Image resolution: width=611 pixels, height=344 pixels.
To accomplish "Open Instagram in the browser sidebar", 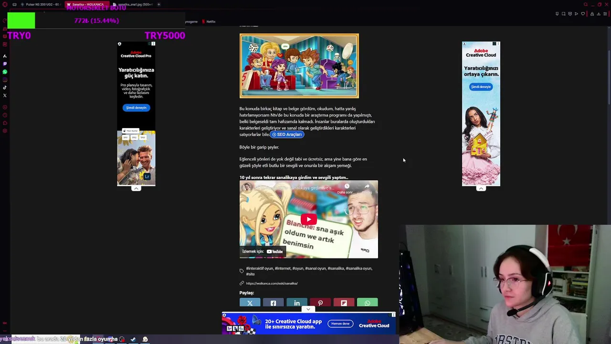I will coord(5,80).
